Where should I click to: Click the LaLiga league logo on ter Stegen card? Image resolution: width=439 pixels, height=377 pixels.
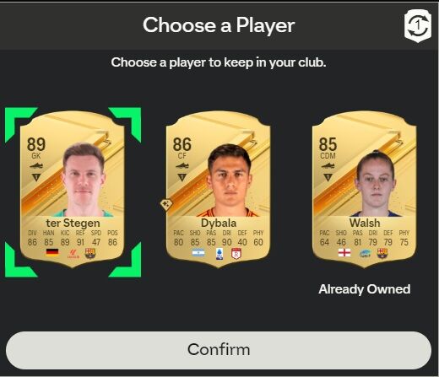73,254
